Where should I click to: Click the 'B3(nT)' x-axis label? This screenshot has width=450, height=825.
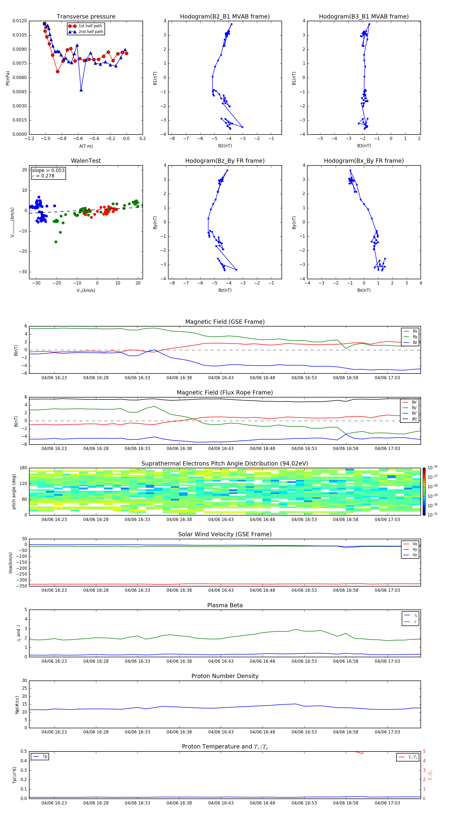pyautogui.click(x=364, y=146)
